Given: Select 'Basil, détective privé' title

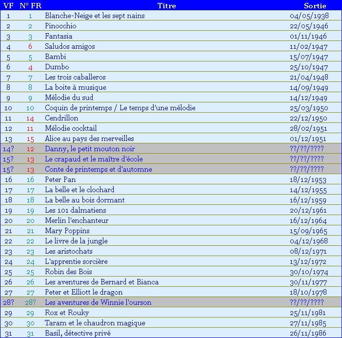Looking at the screenshot, I should click(x=78, y=333).
